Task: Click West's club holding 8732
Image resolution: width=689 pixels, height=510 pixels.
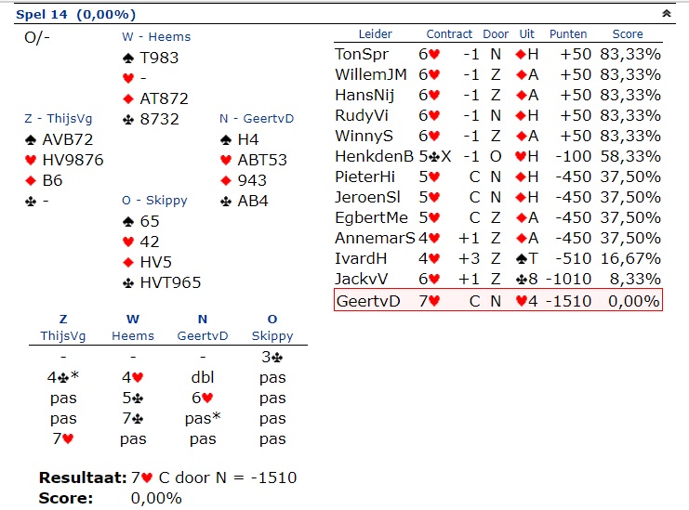Action: pos(151,119)
